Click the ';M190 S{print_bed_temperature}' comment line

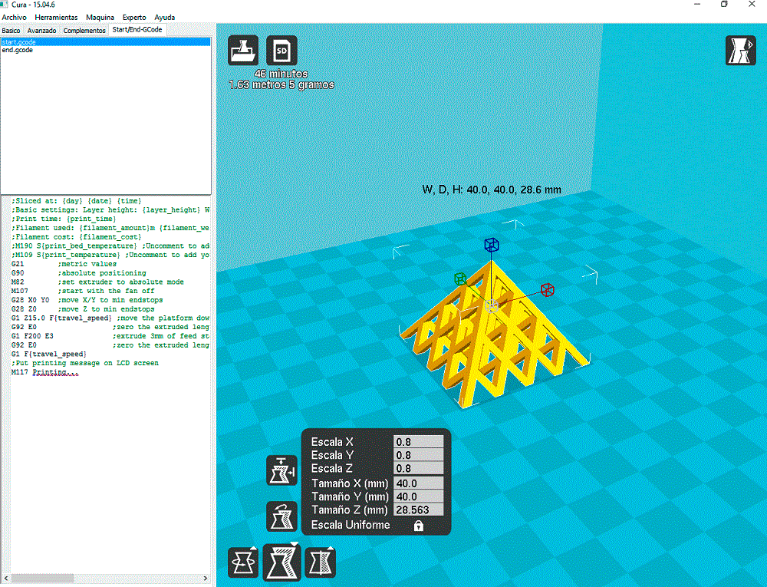pos(110,246)
